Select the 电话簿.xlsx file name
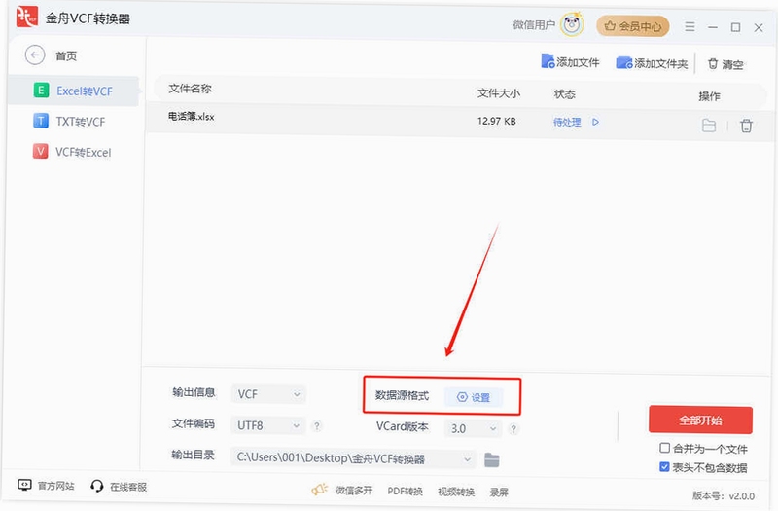778x511 pixels. [x=191, y=116]
